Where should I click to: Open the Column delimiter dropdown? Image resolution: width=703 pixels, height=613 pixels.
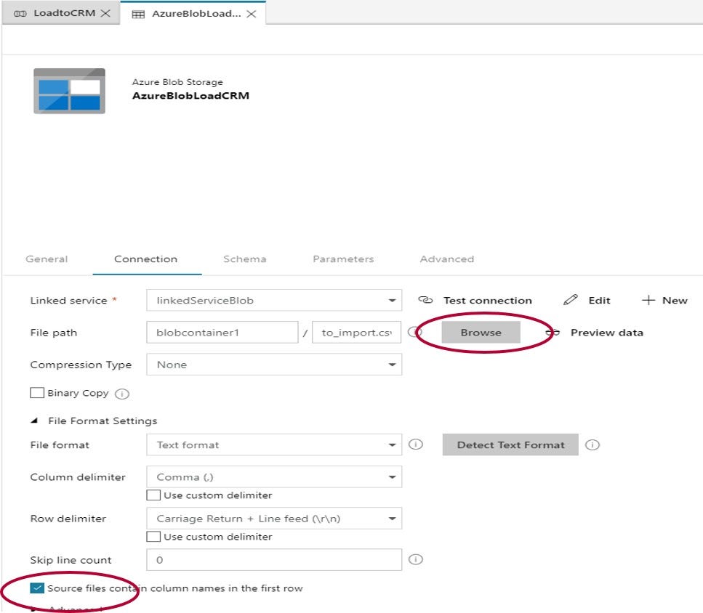[274, 477]
